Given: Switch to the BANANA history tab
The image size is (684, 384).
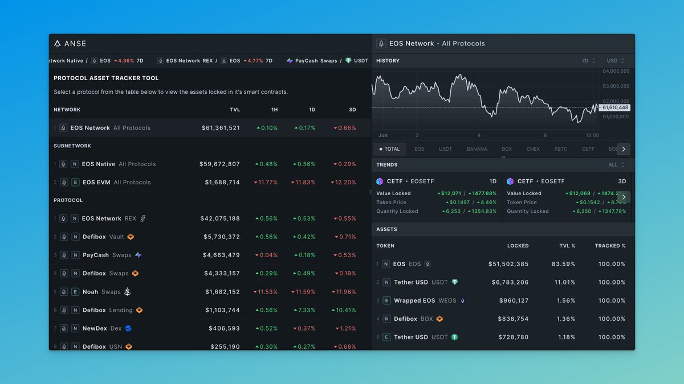Looking at the screenshot, I should [477, 149].
